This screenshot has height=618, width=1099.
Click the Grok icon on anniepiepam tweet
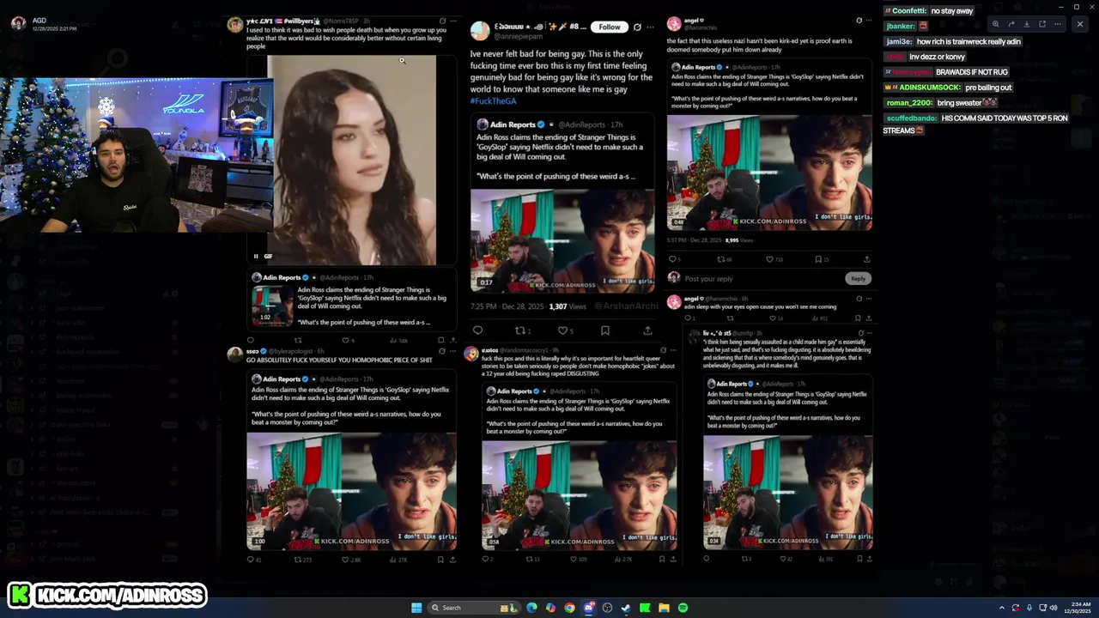pyautogui.click(x=637, y=27)
